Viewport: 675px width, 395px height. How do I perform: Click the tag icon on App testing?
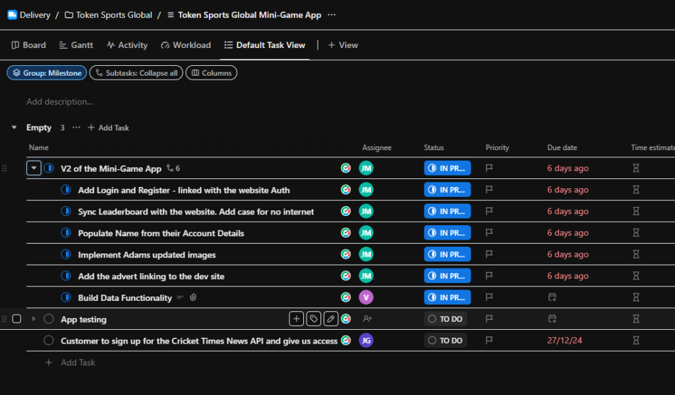314,319
